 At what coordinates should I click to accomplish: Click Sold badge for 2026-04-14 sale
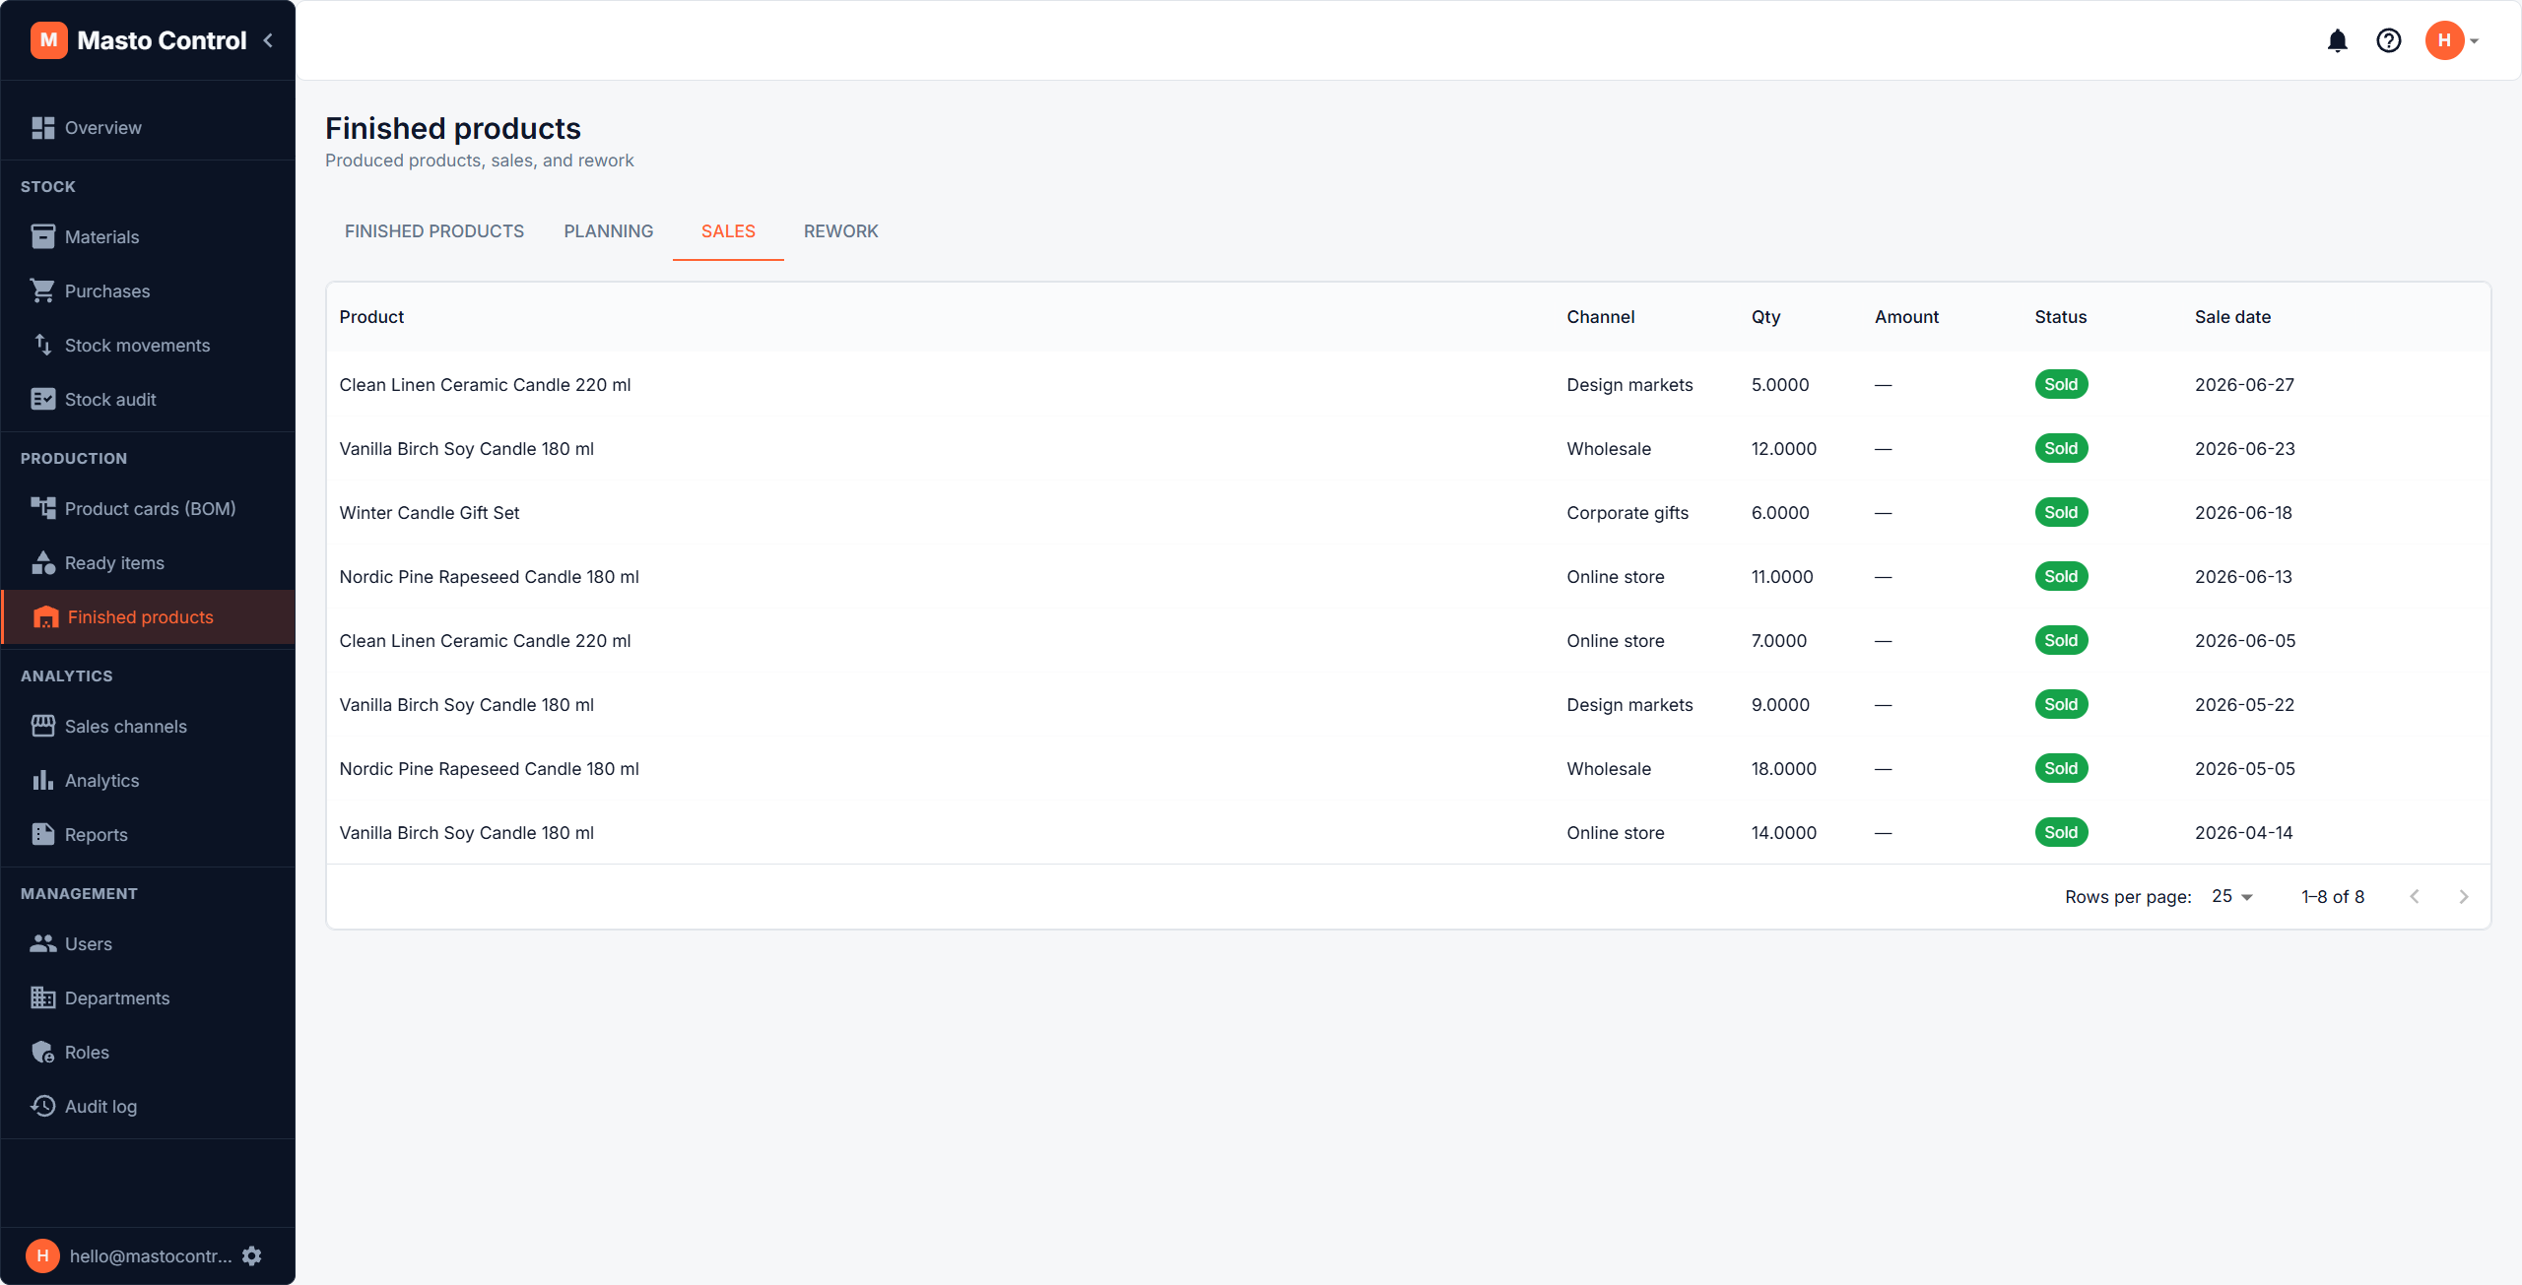click(x=2061, y=832)
